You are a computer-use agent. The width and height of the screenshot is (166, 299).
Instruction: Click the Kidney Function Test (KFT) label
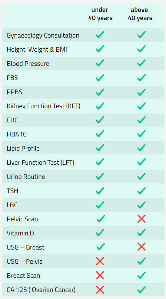[x=43, y=106]
